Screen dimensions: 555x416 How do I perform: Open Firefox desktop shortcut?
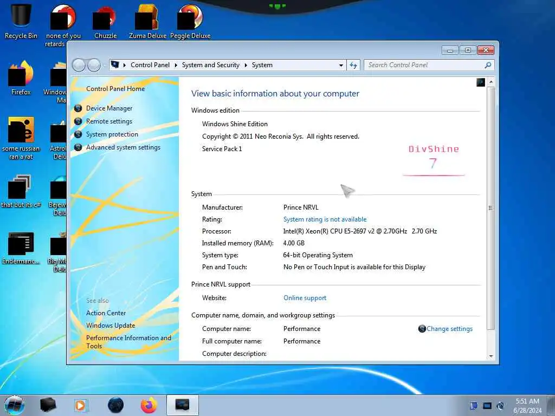(x=21, y=78)
